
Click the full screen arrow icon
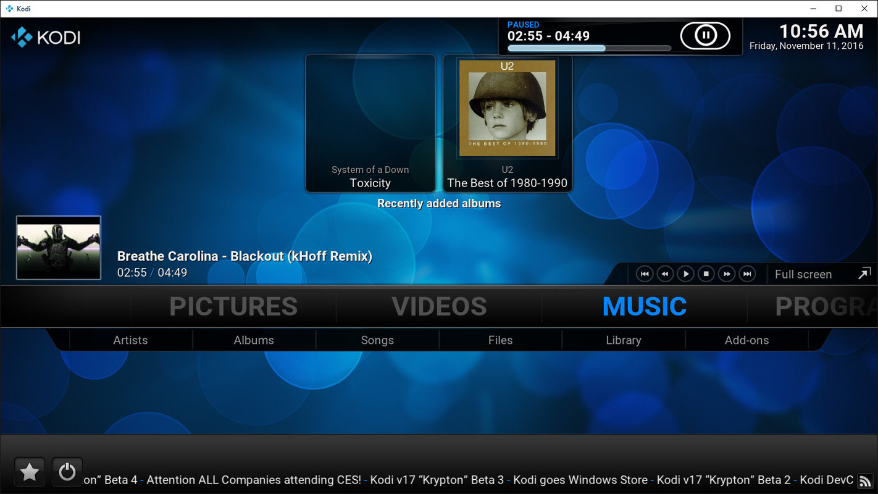(864, 274)
